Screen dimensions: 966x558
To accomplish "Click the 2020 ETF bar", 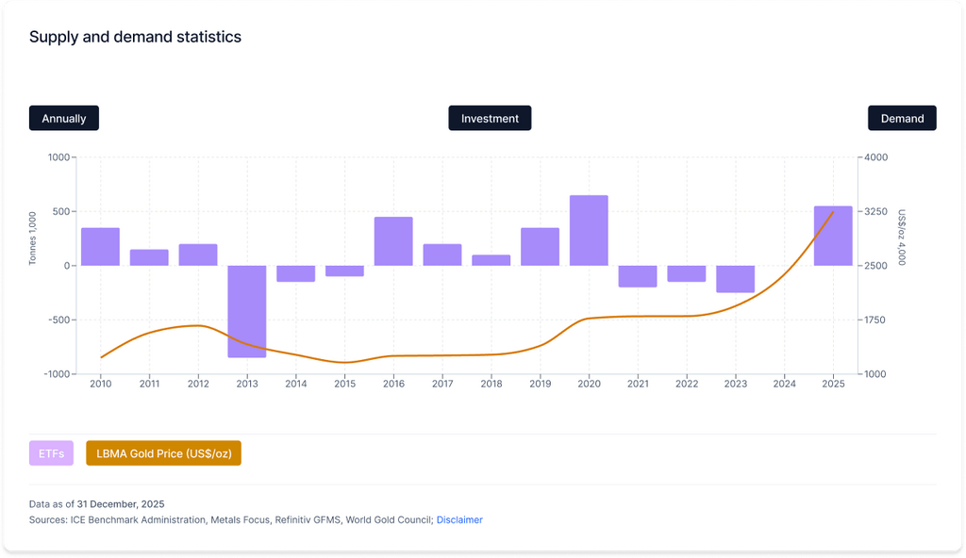I will 589,230.
